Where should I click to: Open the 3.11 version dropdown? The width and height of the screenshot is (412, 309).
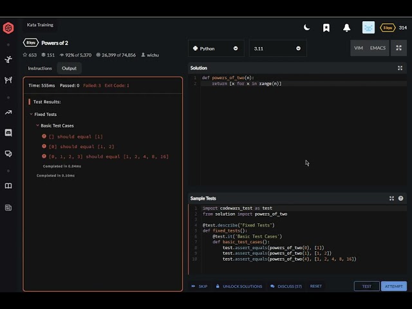point(277,48)
